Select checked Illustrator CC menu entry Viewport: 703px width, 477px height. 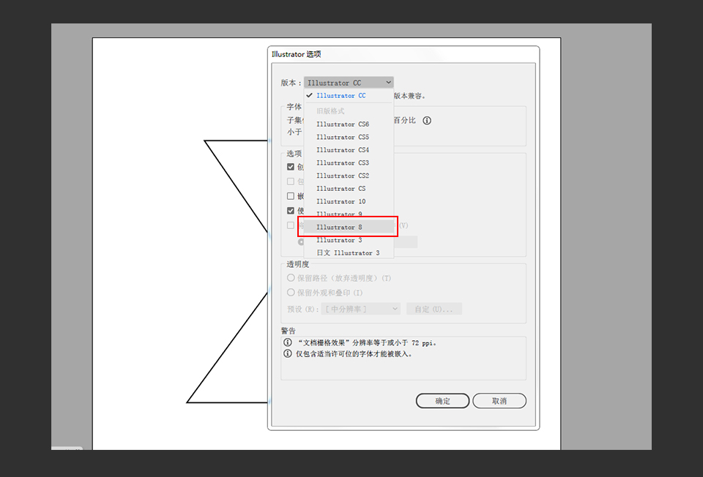[349, 96]
